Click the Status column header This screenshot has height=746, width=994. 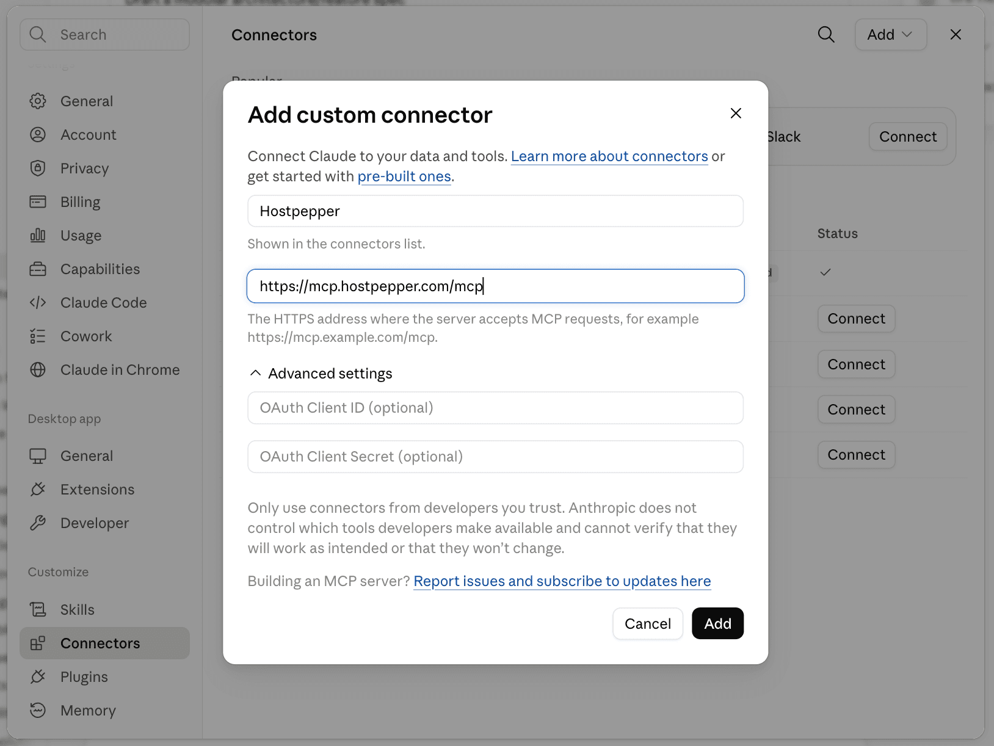point(838,234)
